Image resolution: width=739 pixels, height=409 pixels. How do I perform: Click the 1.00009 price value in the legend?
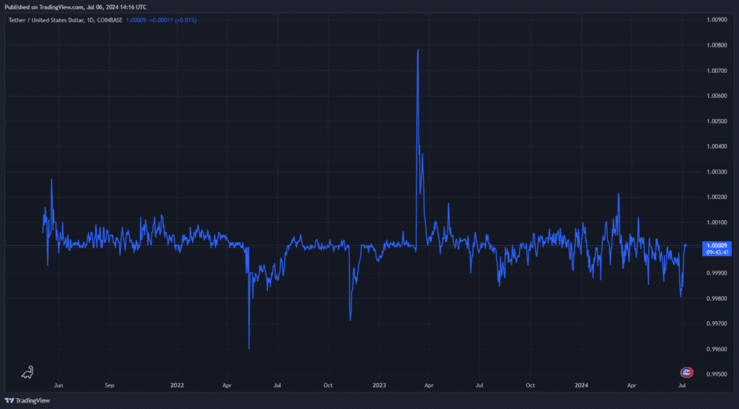click(x=136, y=19)
